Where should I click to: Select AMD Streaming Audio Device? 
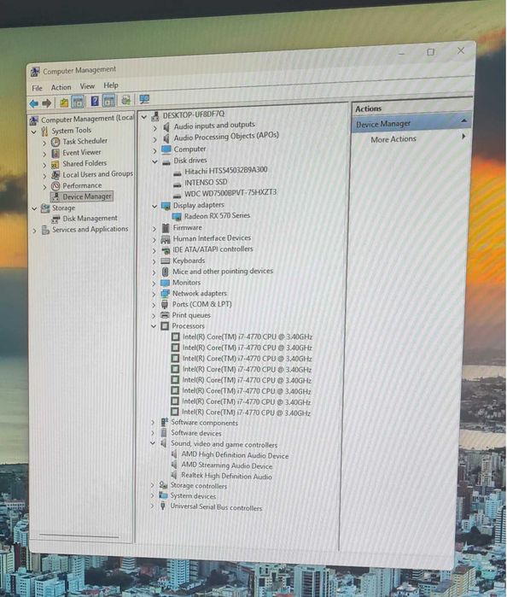[x=227, y=465]
